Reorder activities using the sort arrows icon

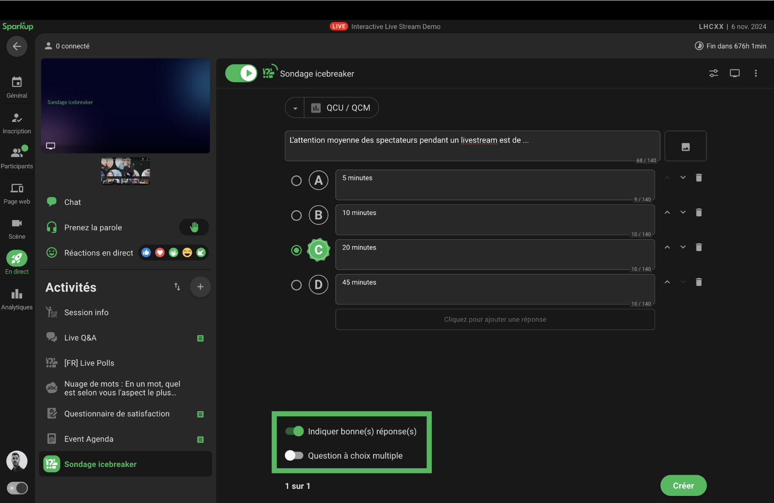pos(177,287)
